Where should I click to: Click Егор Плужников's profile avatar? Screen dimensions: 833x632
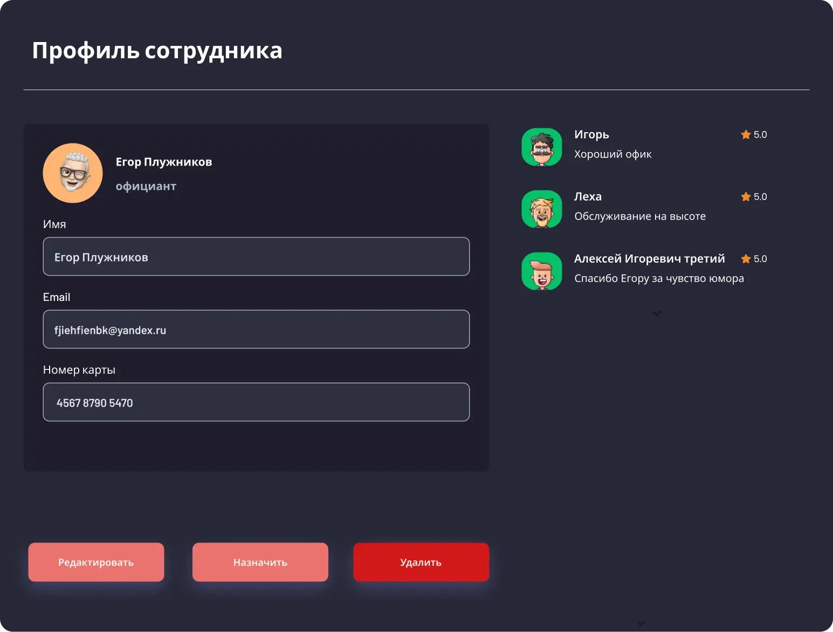pos(73,173)
